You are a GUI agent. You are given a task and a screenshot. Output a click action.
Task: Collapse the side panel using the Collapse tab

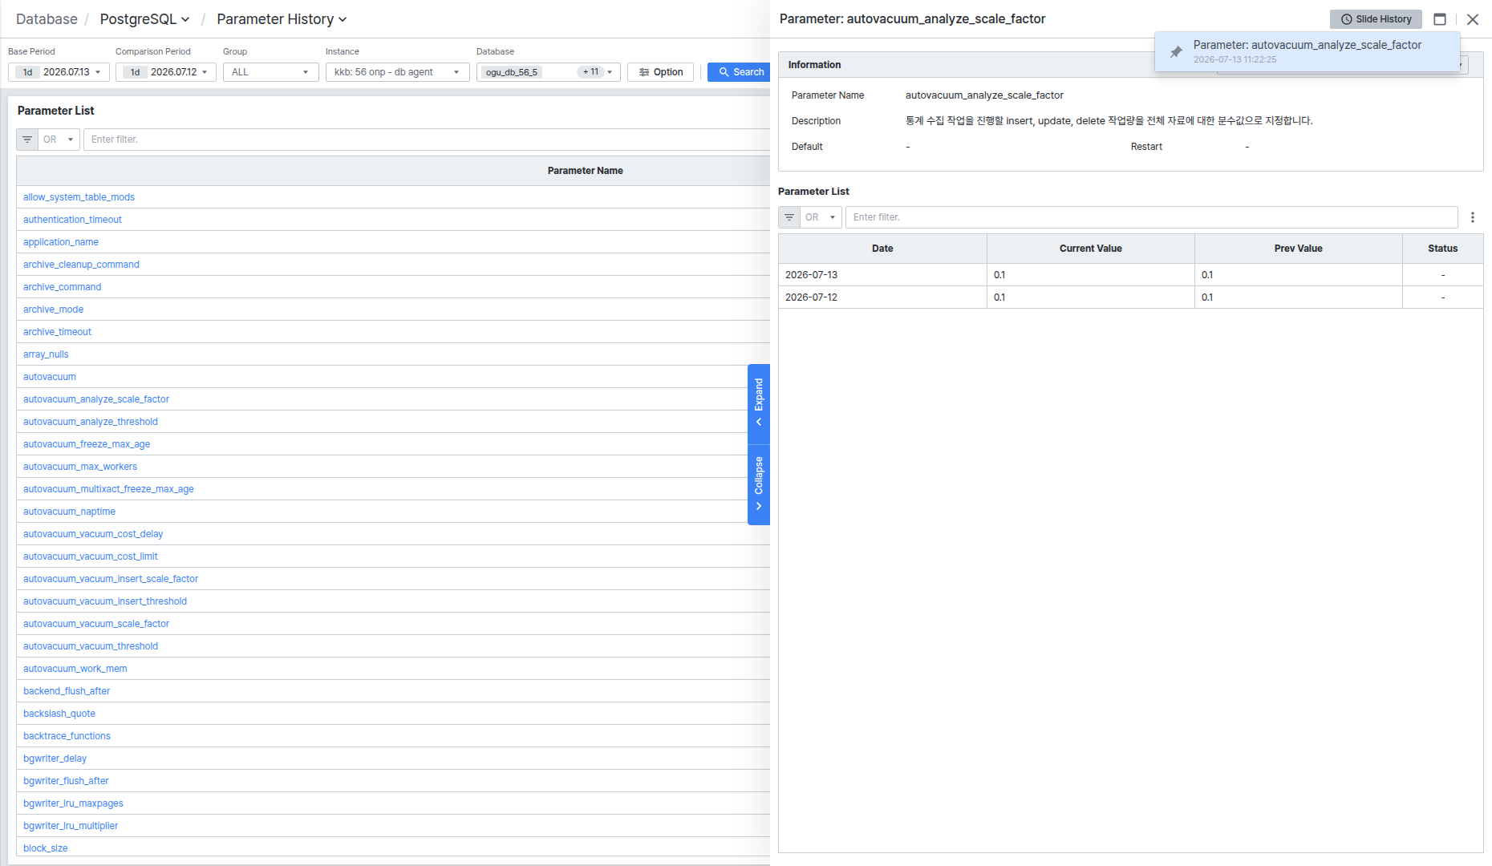coord(759,485)
